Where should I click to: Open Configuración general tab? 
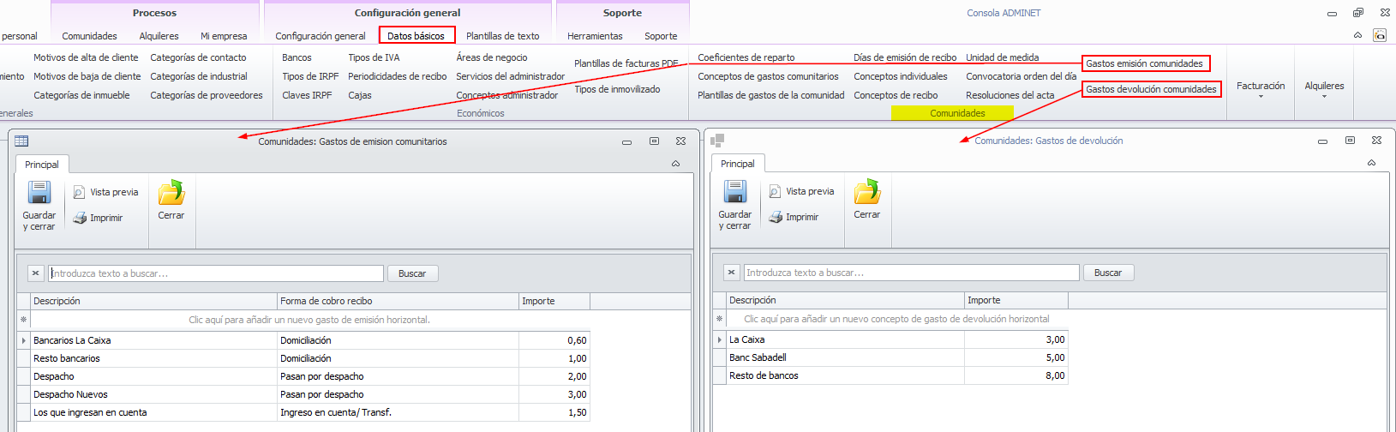click(x=321, y=36)
